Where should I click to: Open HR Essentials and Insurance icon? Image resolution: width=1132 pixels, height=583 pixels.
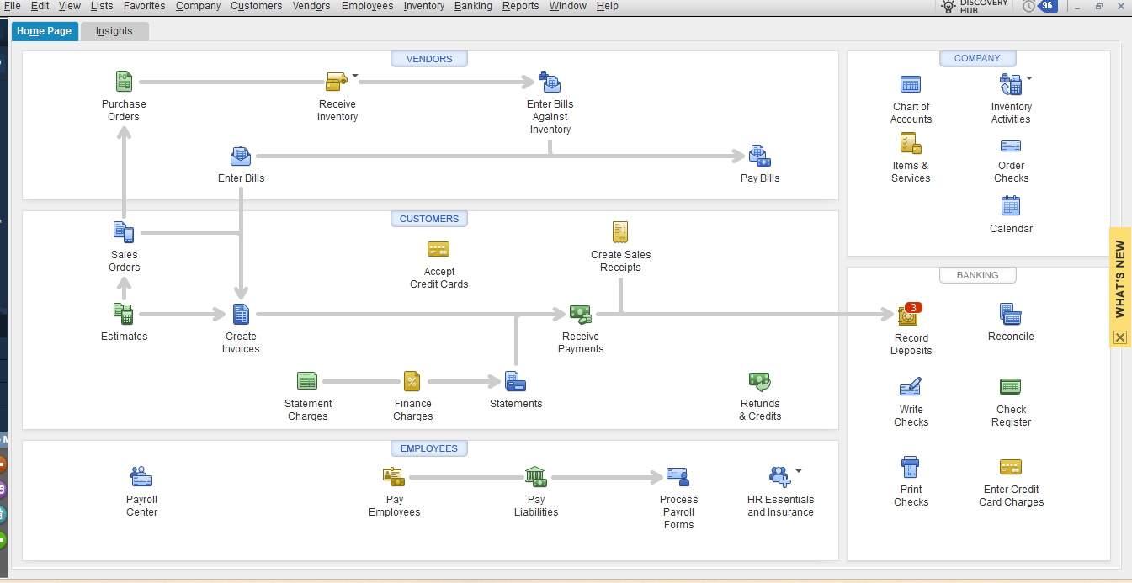(780, 477)
